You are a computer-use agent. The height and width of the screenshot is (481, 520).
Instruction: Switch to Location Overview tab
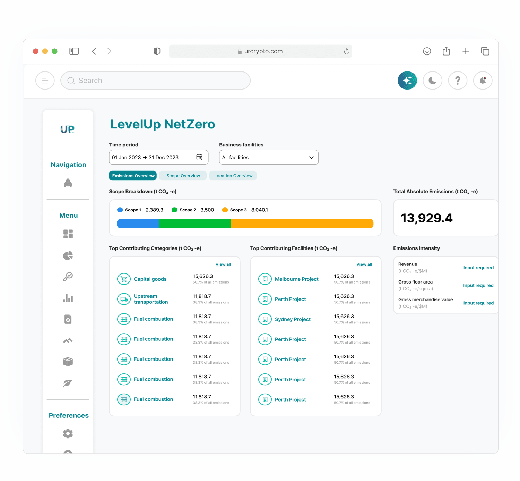point(233,176)
